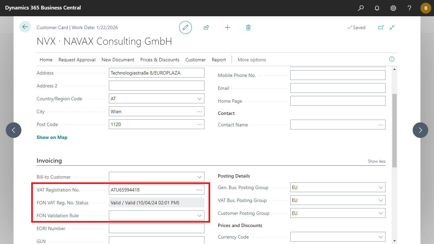Image resolution: width=434 pixels, height=244 pixels.
Task: Show the FactBox info icon
Action: click(392, 59)
